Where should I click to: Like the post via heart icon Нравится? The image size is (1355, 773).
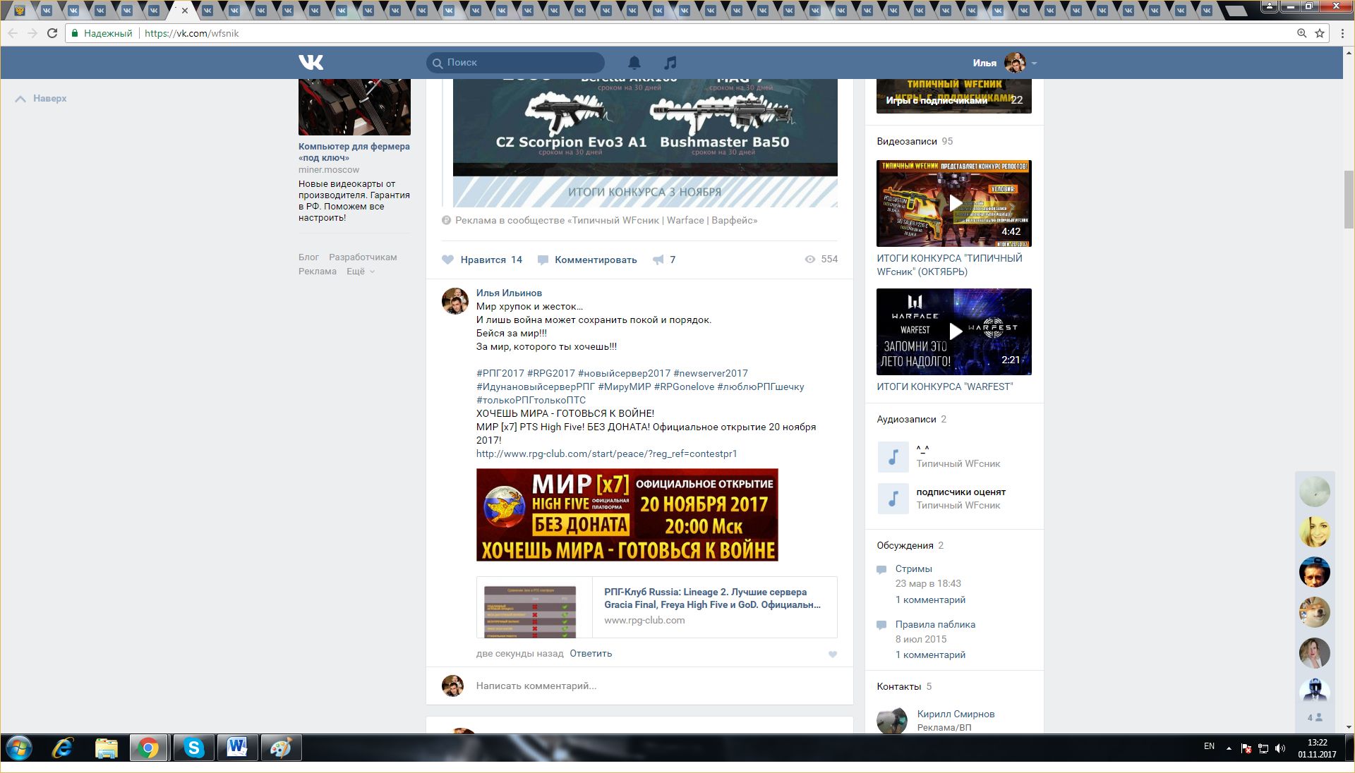pyautogui.click(x=447, y=260)
